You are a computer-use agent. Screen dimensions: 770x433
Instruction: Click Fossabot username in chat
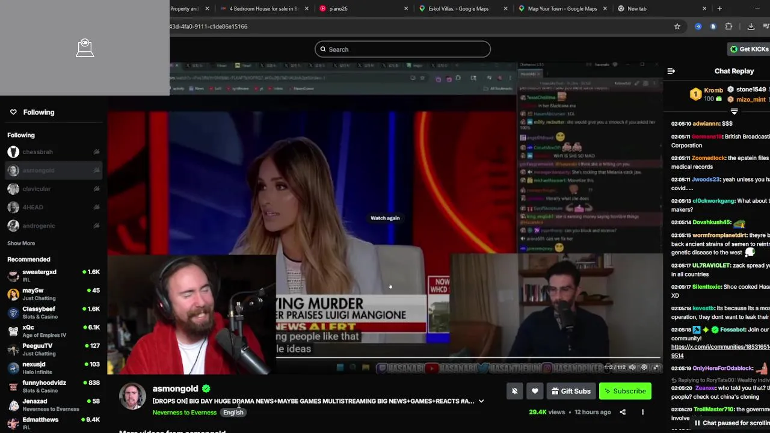coord(733,330)
